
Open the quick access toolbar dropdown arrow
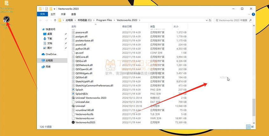[x=54, y=9]
